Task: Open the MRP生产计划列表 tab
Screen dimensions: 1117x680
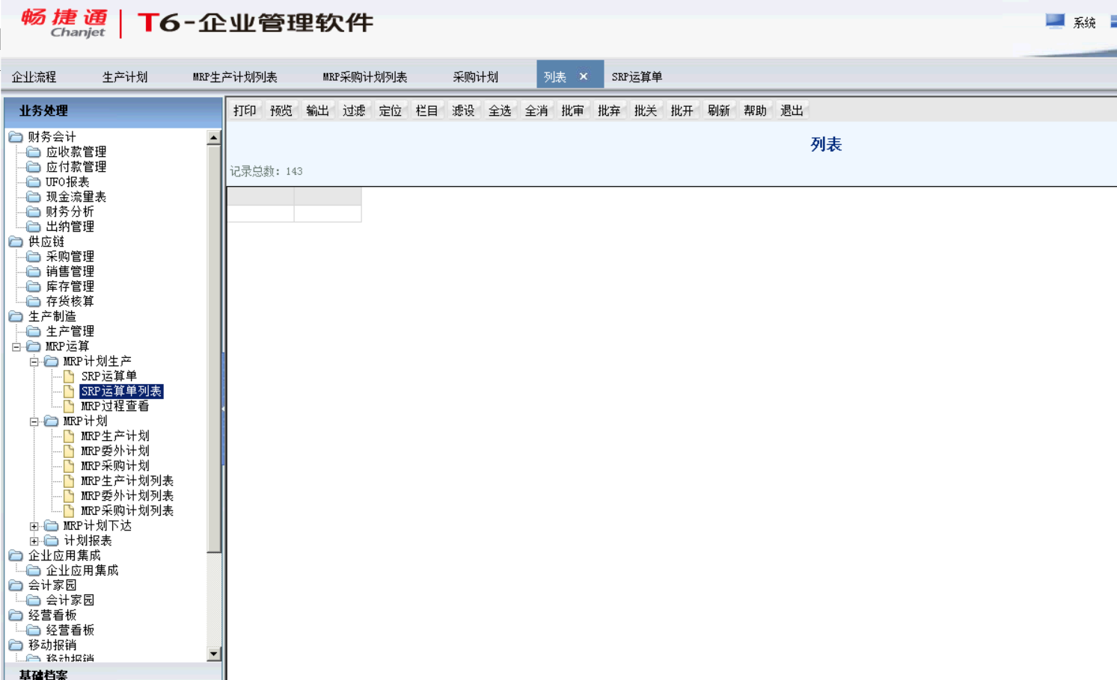Action: 235,77
